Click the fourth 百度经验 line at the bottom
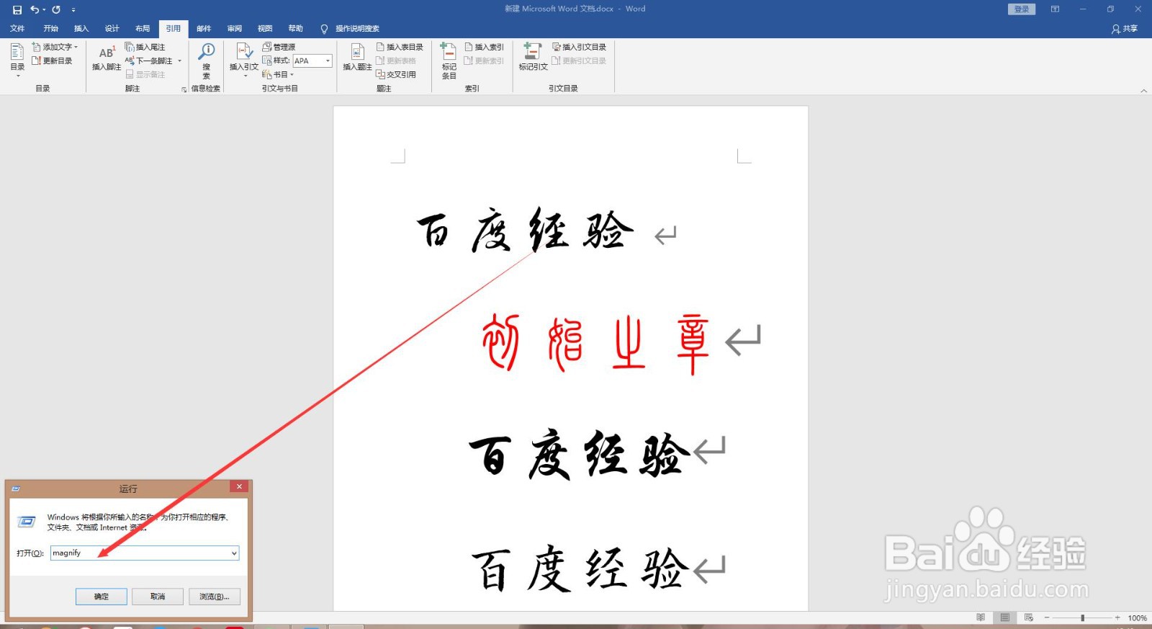Viewport: 1152px width, 629px height. coord(580,568)
